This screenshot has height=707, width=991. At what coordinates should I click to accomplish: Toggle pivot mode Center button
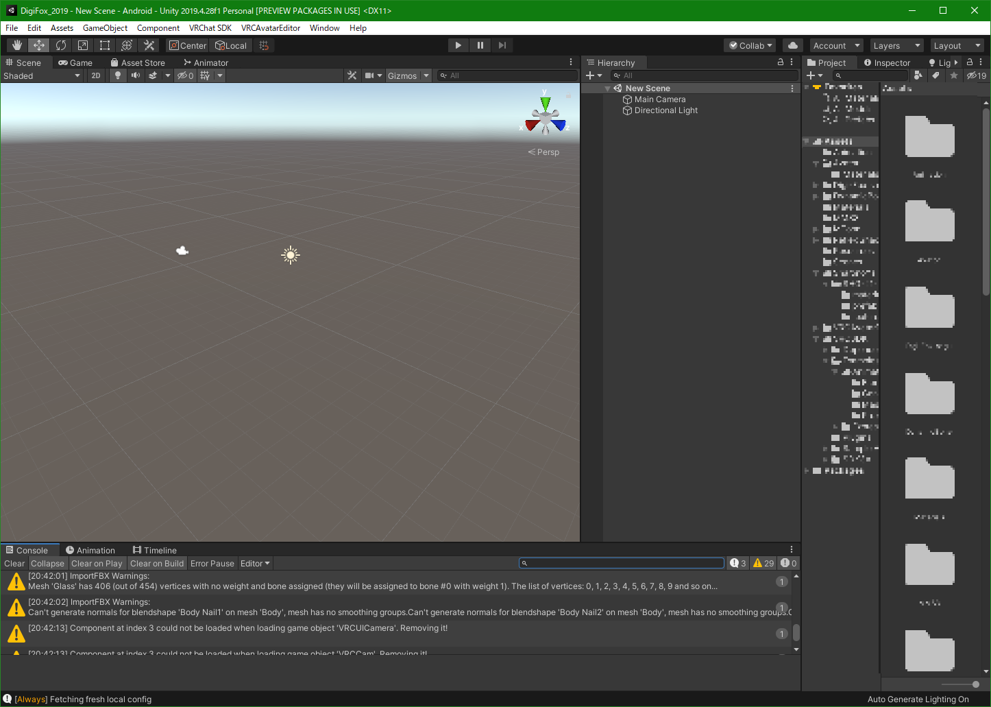(188, 45)
